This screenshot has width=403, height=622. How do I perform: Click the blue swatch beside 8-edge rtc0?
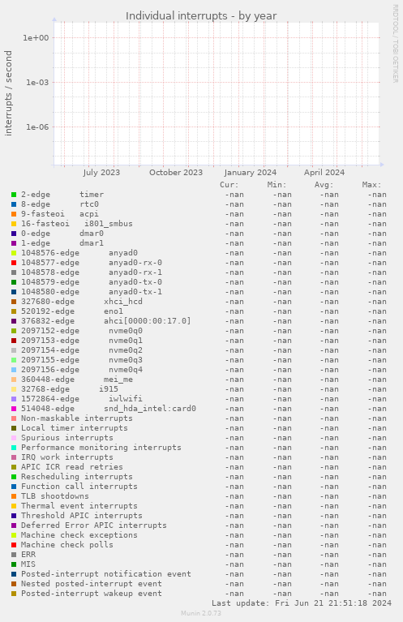[x=14, y=204]
